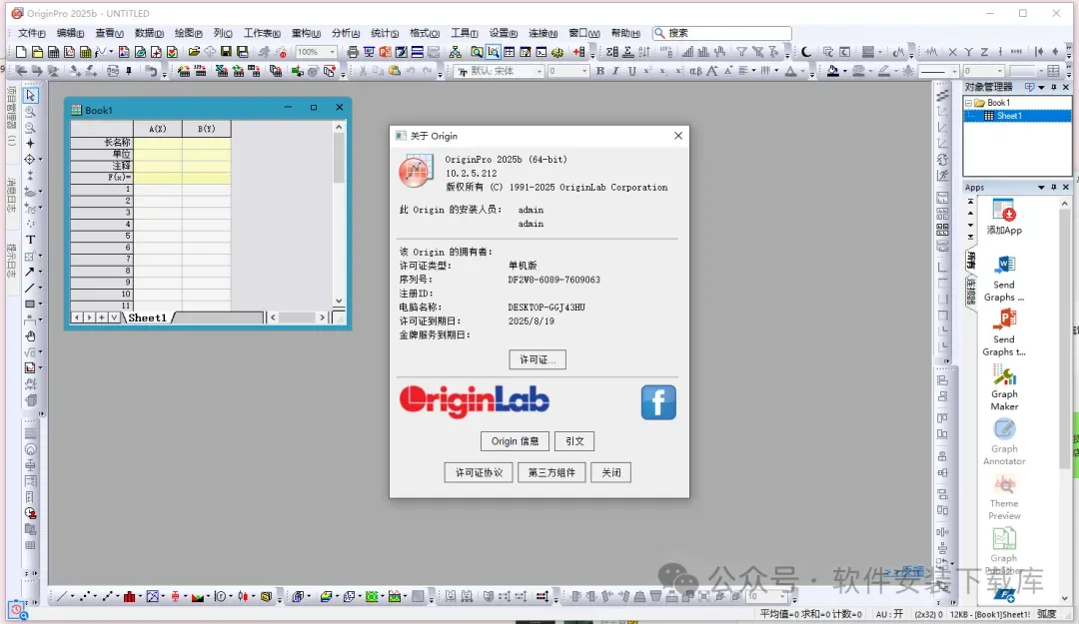
Task: Click the font color A swatch
Action: pos(790,71)
